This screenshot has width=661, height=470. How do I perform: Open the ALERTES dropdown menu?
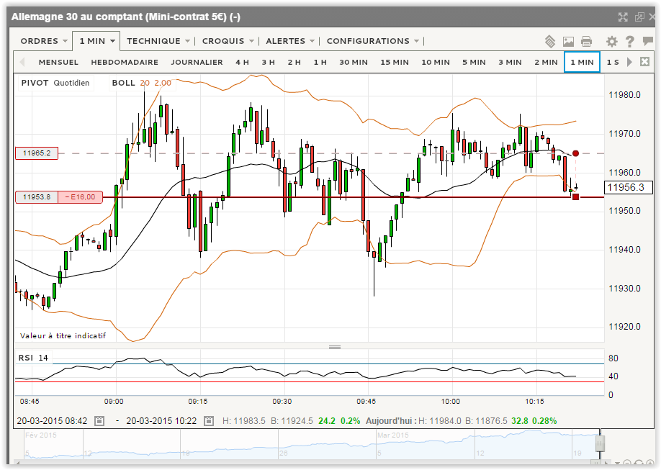(x=290, y=41)
